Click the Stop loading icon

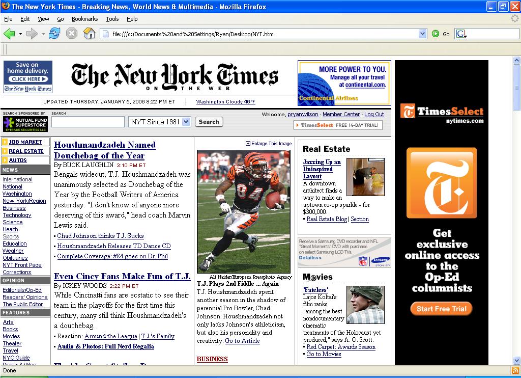click(x=71, y=33)
